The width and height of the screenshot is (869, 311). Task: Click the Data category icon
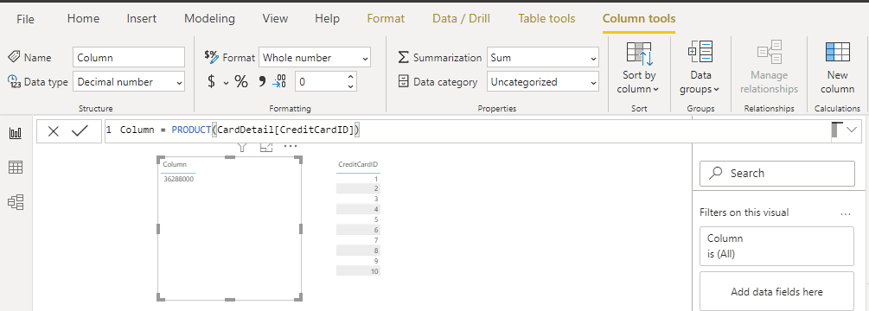(404, 82)
